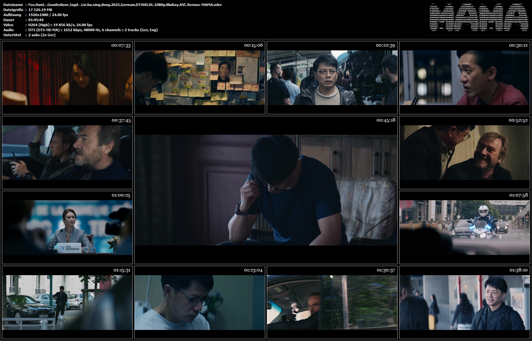
Task: Click the large center thumbnail at 00:45:18
Action: click(x=266, y=190)
